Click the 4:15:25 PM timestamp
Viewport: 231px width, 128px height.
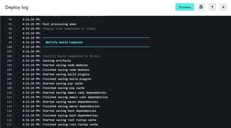32,24
